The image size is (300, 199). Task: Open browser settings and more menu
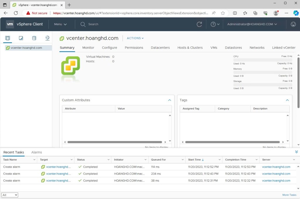(286, 13)
